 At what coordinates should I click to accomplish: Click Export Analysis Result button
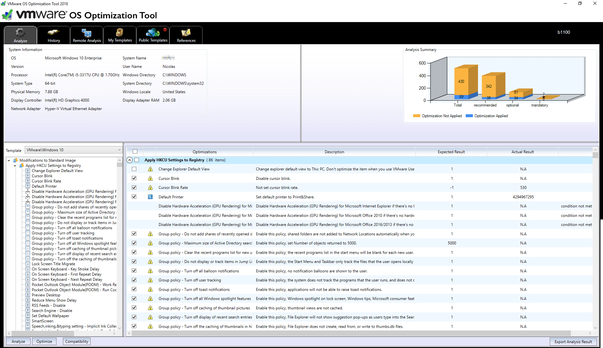point(573,342)
